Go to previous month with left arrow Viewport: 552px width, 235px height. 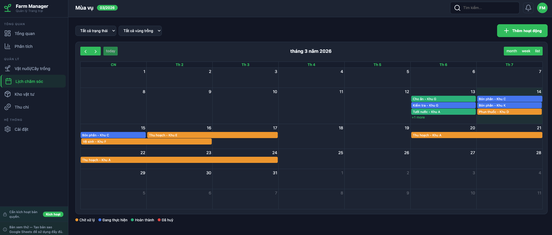click(86, 51)
